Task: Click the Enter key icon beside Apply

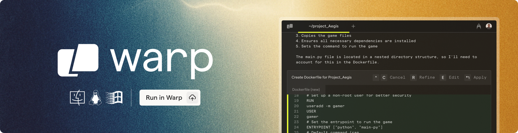Action: (468, 77)
